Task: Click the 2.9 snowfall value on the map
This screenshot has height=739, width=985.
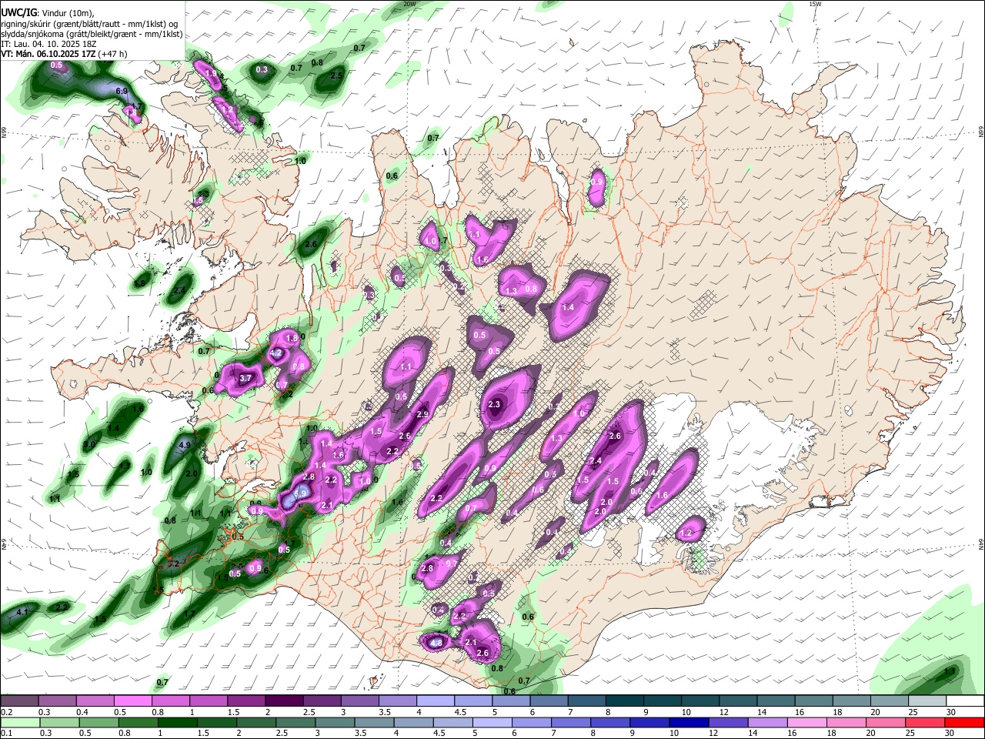Action: tap(422, 415)
